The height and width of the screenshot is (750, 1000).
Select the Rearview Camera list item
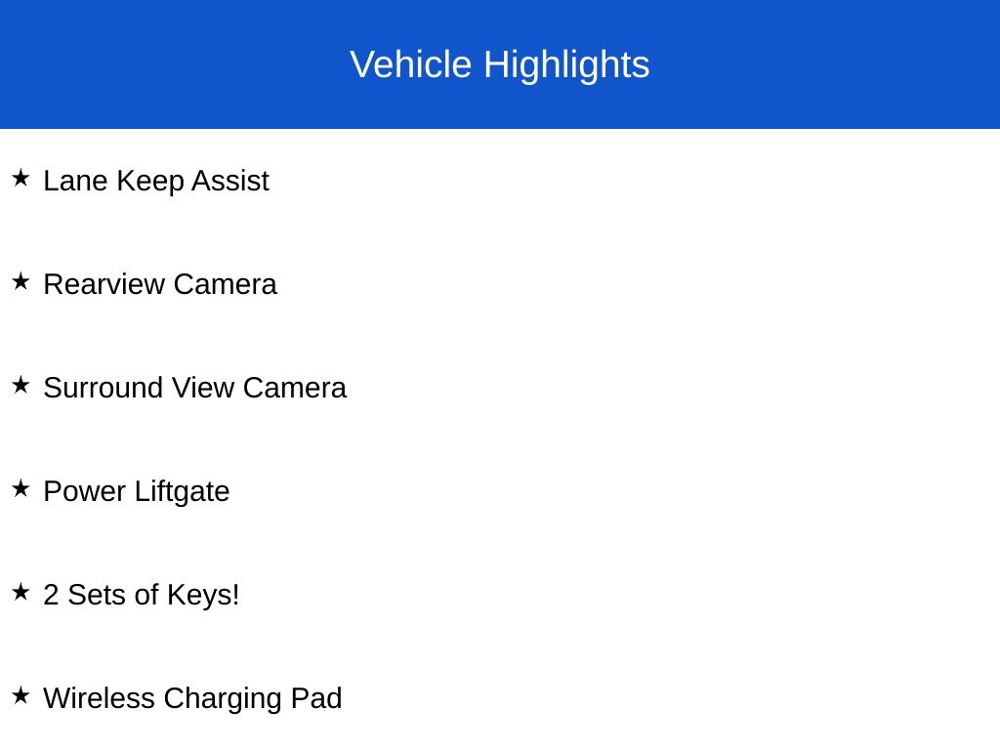(x=160, y=284)
